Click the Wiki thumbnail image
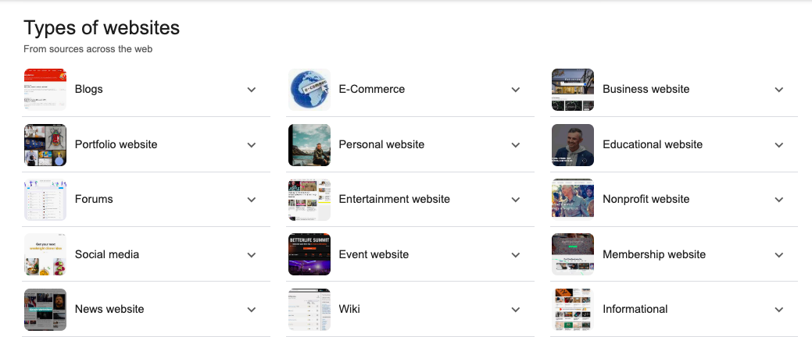This screenshot has height=337, width=812. (309, 310)
